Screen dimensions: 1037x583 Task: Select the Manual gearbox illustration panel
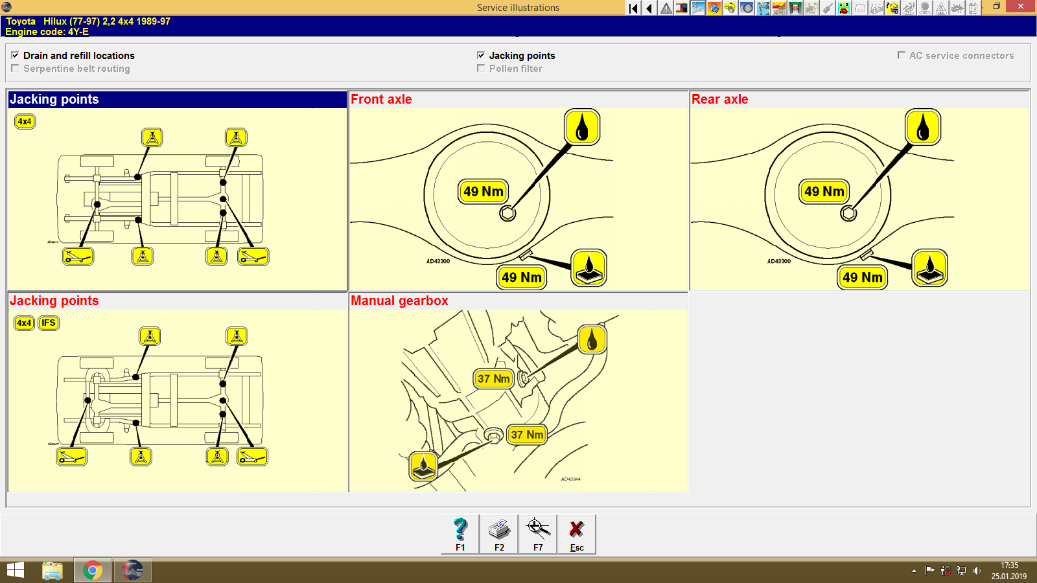pyautogui.click(x=517, y=395)
